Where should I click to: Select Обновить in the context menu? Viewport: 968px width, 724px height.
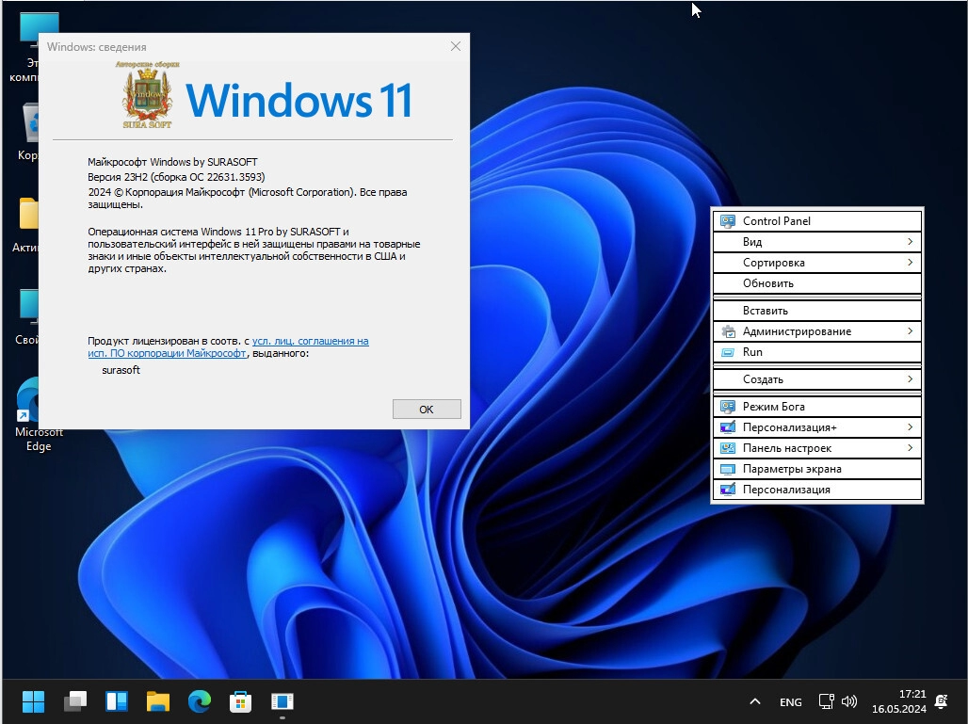[816, 283]
